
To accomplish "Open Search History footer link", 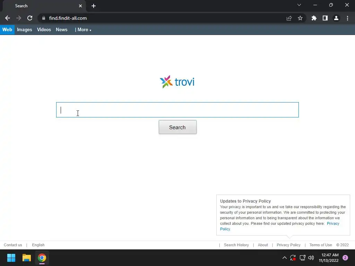I will click(x=236, y=245).
